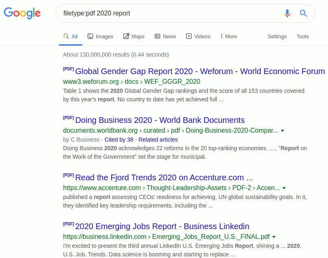Switch to the Maps tab
This screenshot has width=328, height=258.
[134, 37]
